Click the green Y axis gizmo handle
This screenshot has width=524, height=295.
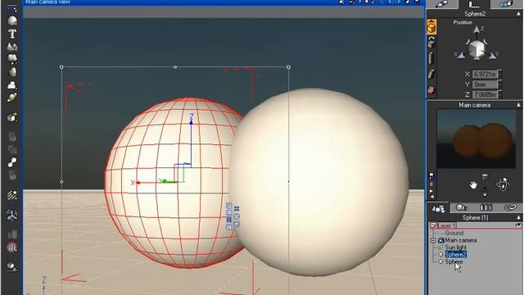(x=164, y=181)
